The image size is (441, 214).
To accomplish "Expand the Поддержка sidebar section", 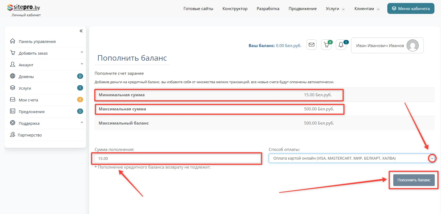I will coord(45,123).
